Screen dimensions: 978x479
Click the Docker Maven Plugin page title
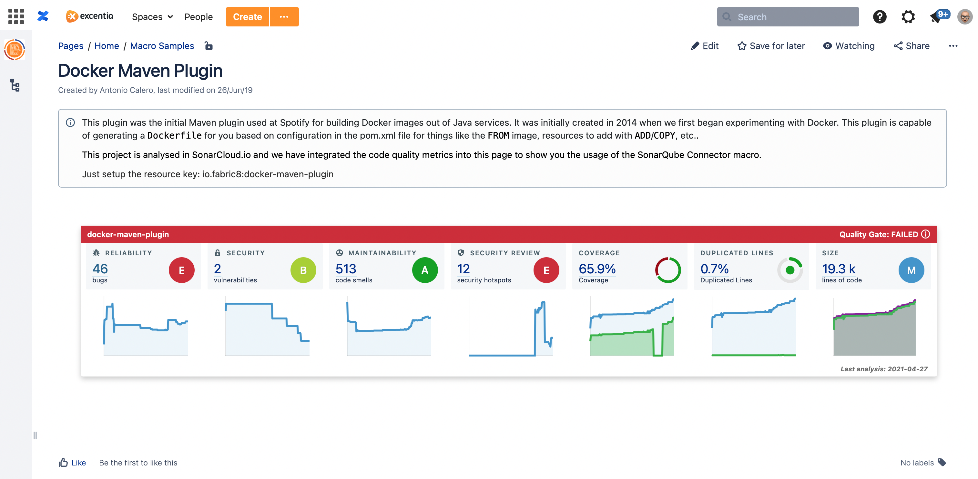140,71
